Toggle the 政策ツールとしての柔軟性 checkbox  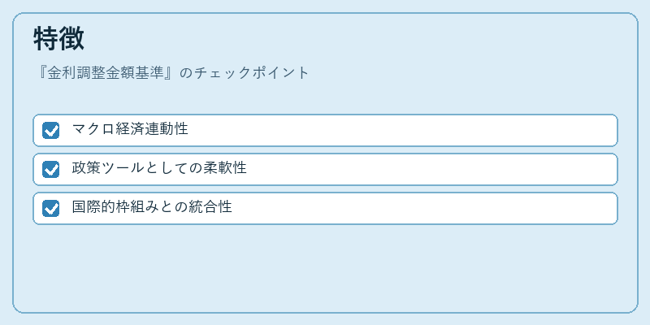[x=51, y=170]
